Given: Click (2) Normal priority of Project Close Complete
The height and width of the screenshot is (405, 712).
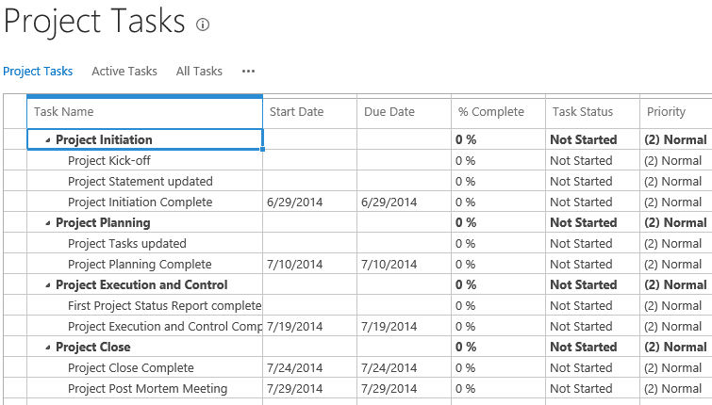Looking at the screenshot, I should point(676,368).
